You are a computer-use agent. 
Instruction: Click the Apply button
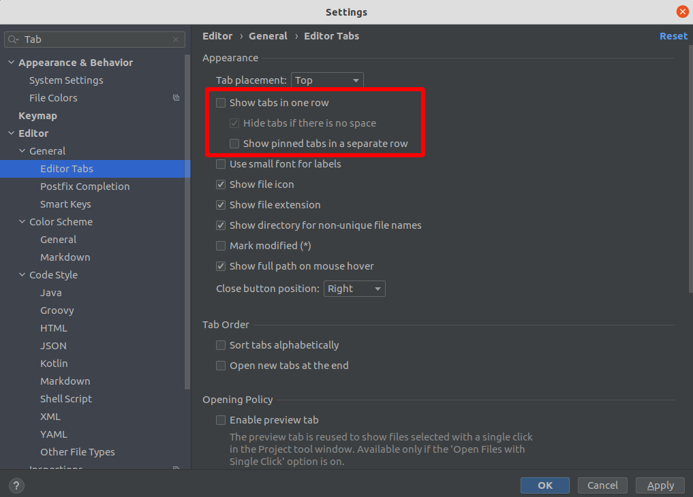[x=660, y=485]
